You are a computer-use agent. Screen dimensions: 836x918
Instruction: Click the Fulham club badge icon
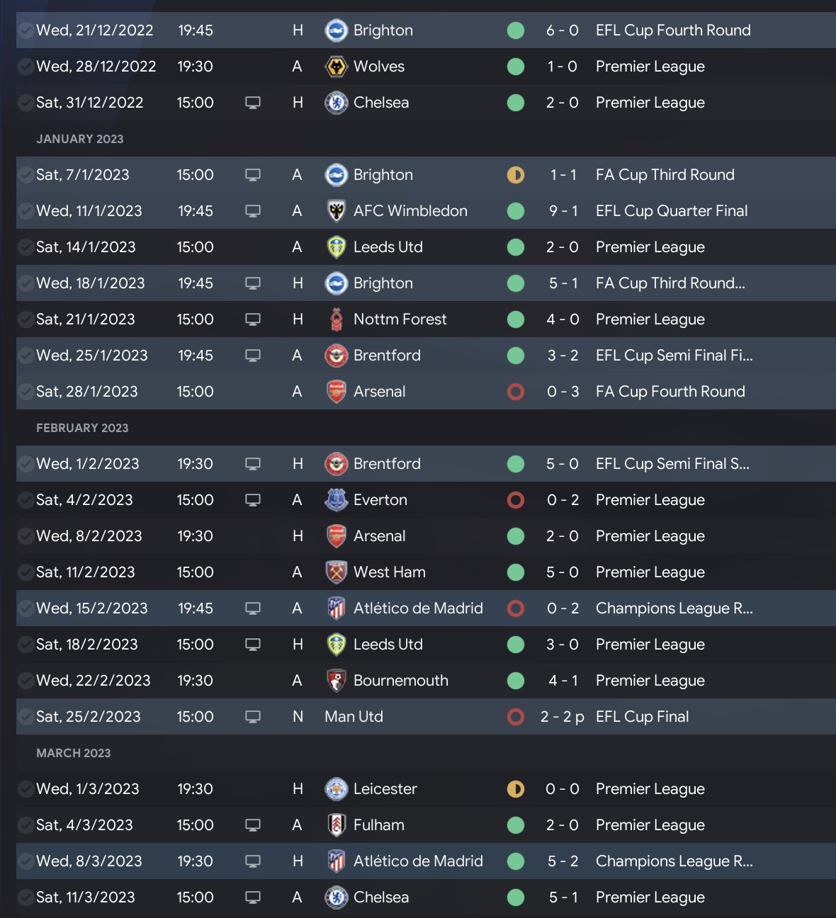(x=336, y=825)
